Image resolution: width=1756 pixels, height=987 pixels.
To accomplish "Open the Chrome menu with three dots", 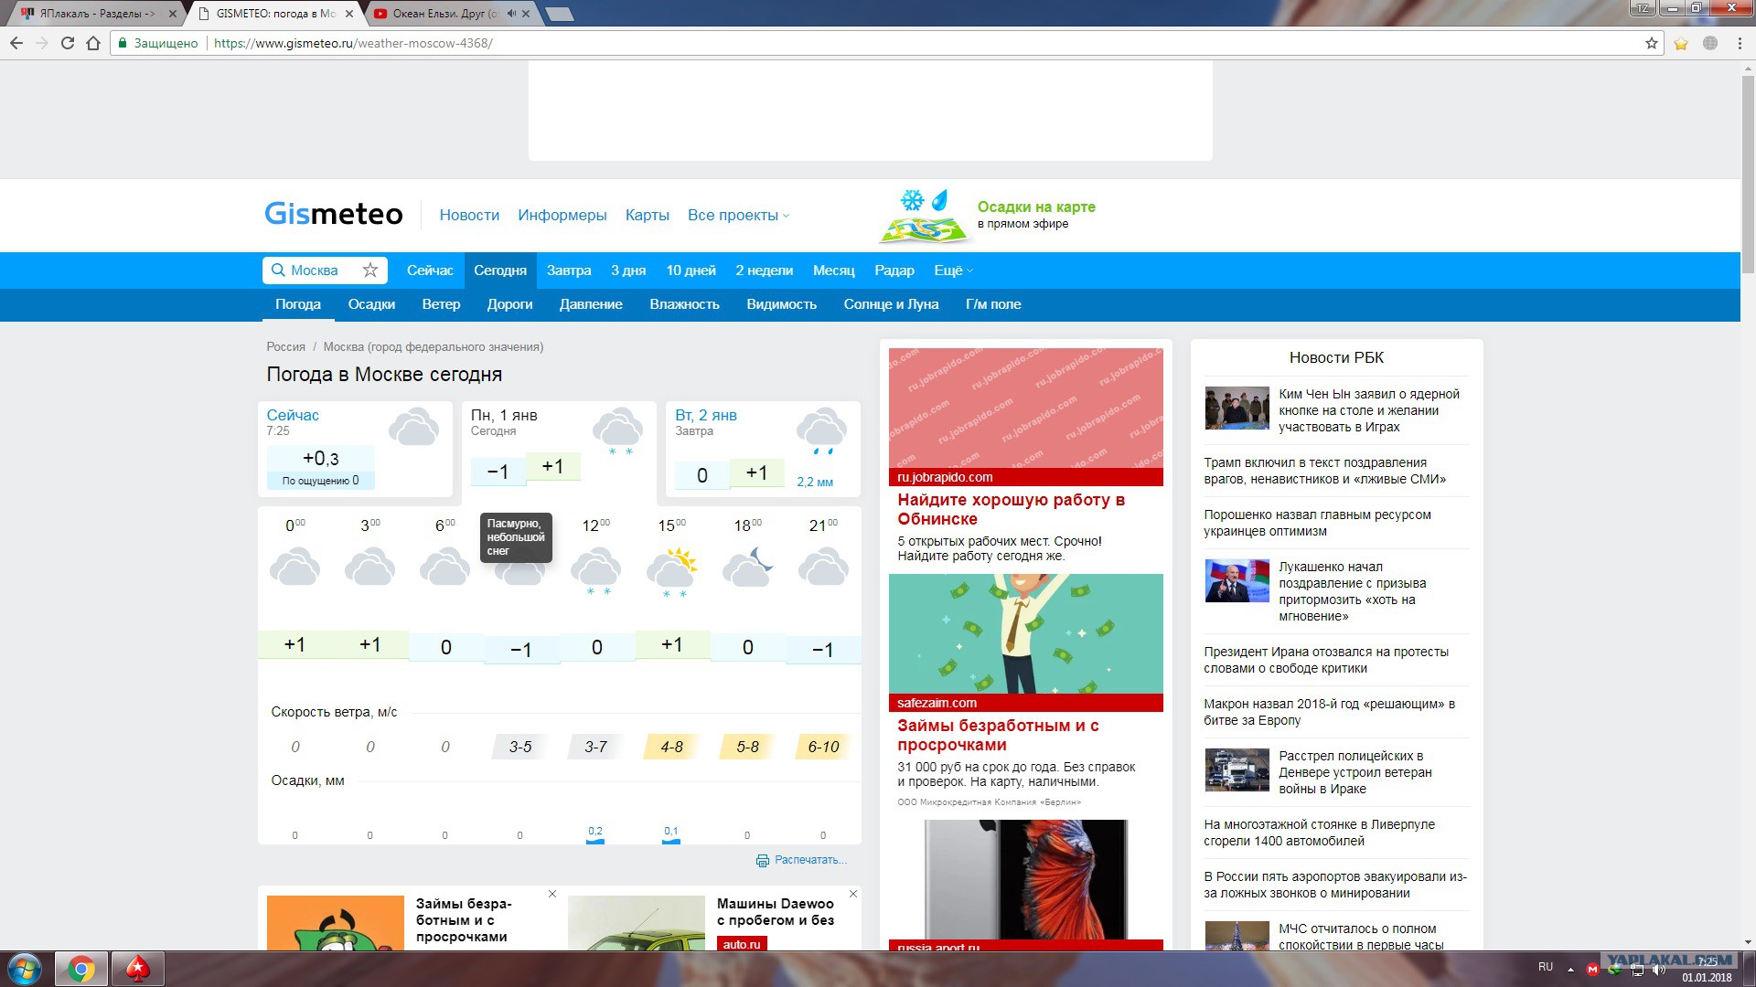I will 1740,43.
